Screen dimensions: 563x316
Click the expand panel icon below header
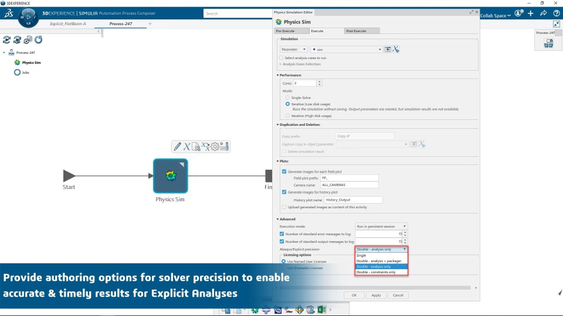[556, 24]
